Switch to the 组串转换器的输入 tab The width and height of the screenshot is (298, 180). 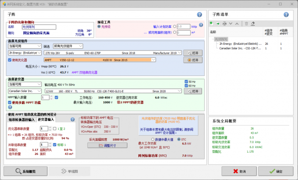[21, 119]
